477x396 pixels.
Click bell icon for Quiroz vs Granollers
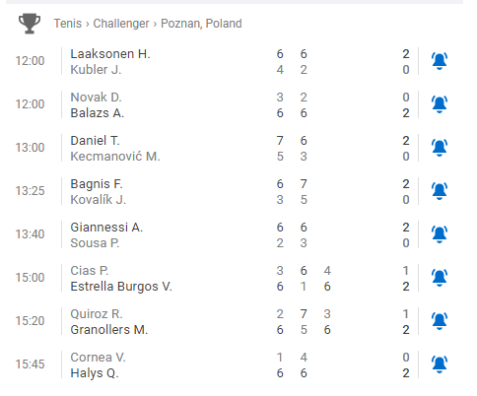click(440, 321)
